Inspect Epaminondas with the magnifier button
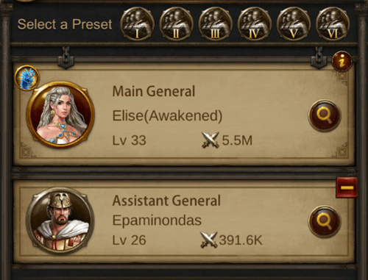This screenshot has width=368, height=280. pyautogui.click(x=325, y=222)
